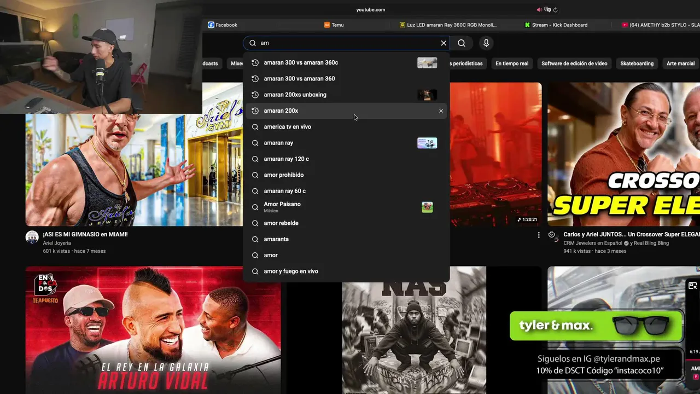
Task: Click search icon beside 'america tv en vivo'
Action: 255,126
